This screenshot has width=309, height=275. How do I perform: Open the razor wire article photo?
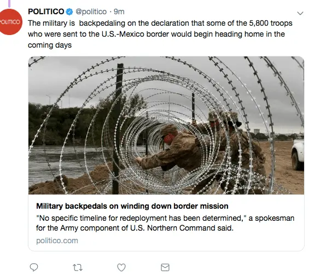click(166, 125)
